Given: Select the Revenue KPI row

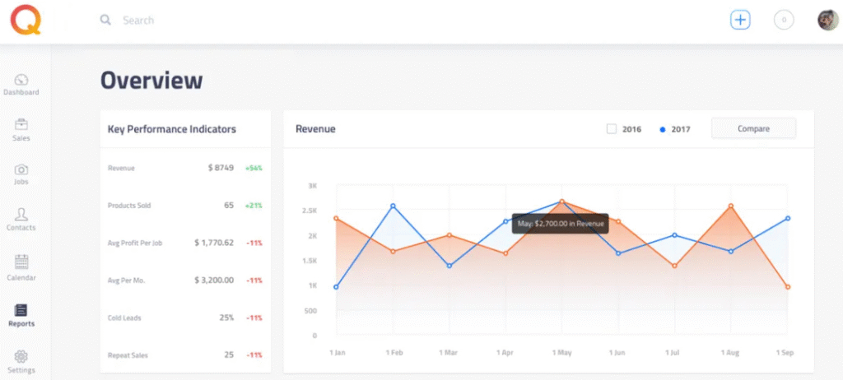Looking at the screenshot, I should point(184,168).
